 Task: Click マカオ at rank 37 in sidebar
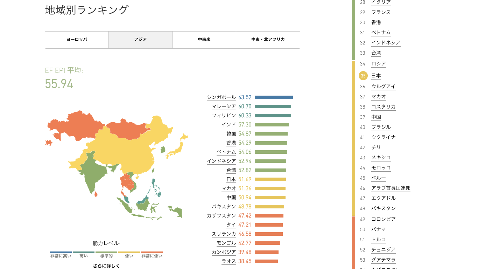tap(379, 97)
